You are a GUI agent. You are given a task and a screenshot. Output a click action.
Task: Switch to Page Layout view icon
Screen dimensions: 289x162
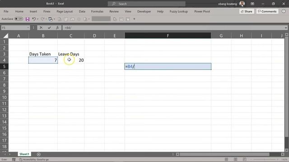(x=236, y=159)
